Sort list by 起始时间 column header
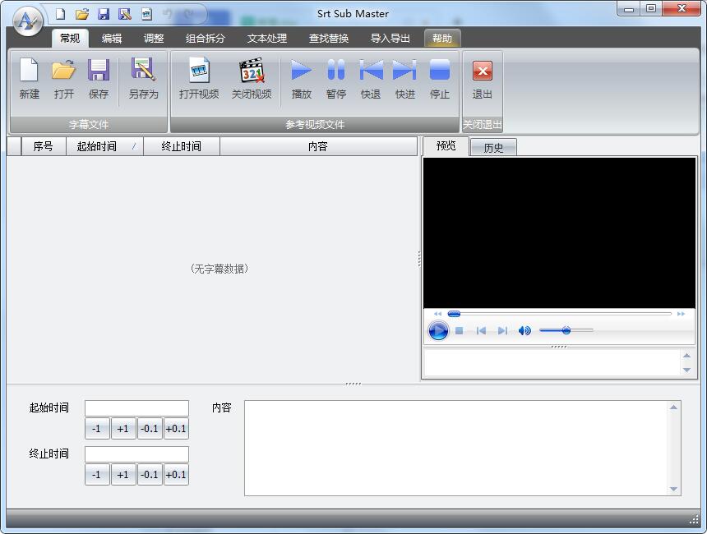The image size is (707, 534). (97, 147)
